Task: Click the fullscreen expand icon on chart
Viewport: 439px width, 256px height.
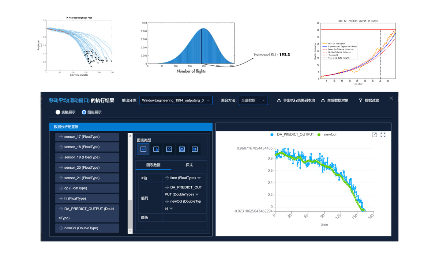Action: coord(383,135)
